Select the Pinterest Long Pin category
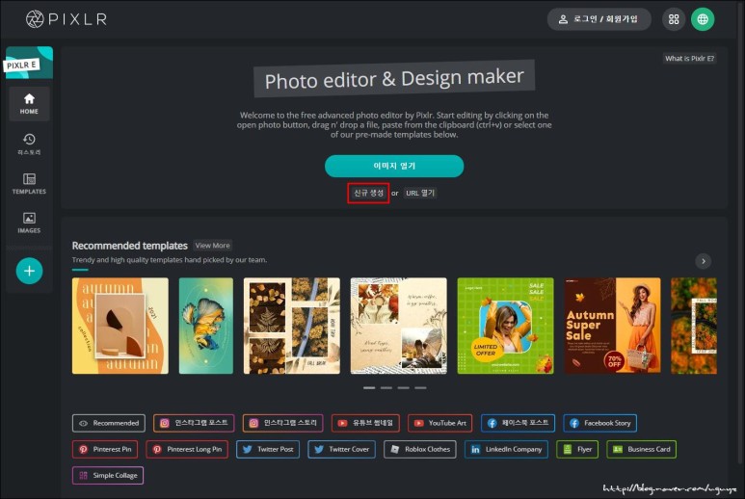The width and height of the screenshot is (745, 499). pyautogui.click(x=187, y=449)
